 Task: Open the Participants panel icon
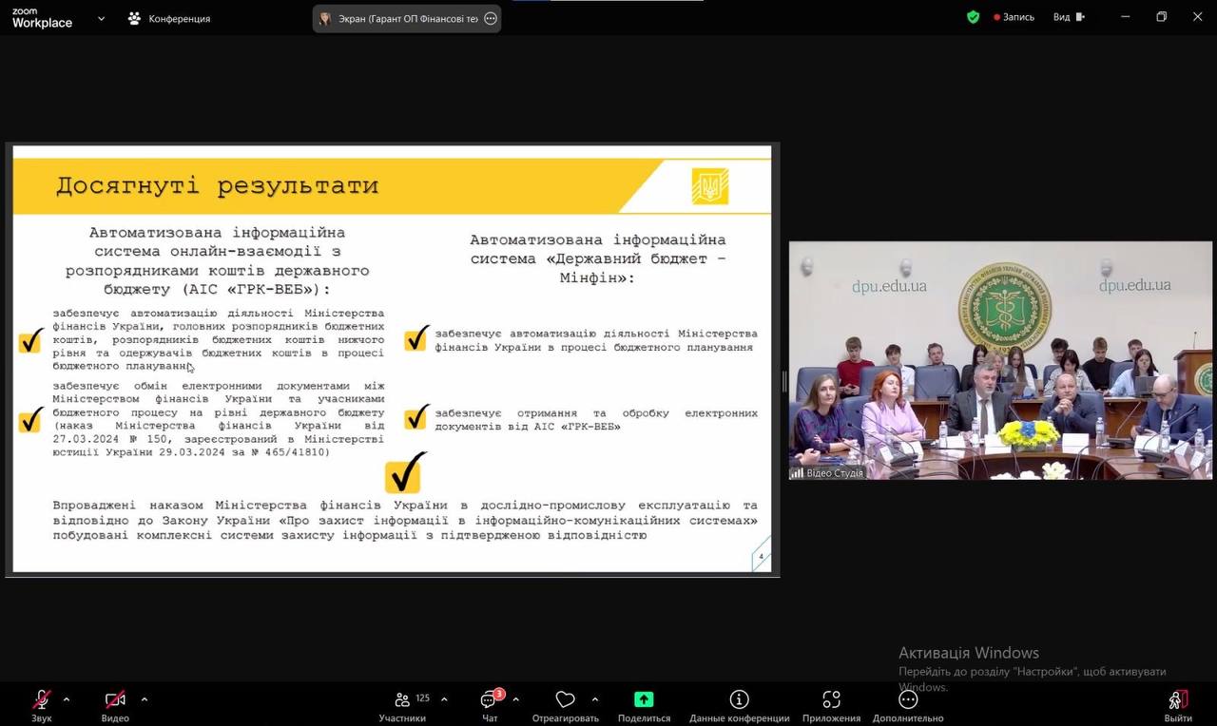402,700
